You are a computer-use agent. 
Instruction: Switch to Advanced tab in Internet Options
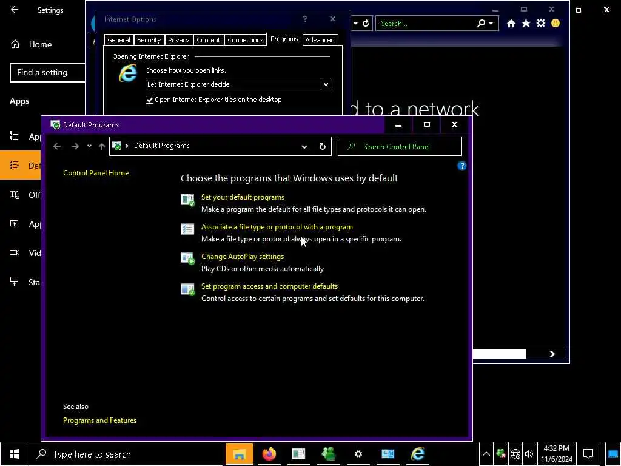coord(320,40)
